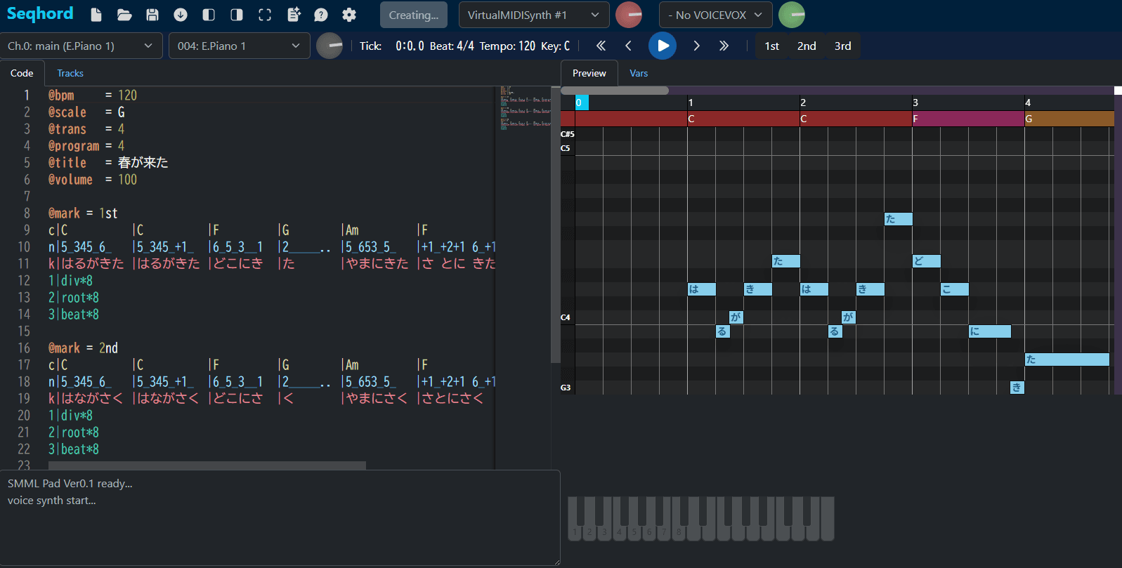Open the Ch.0: main channel dropdown
Screen dimensions: 1122x568
click(x=81, y=46)
